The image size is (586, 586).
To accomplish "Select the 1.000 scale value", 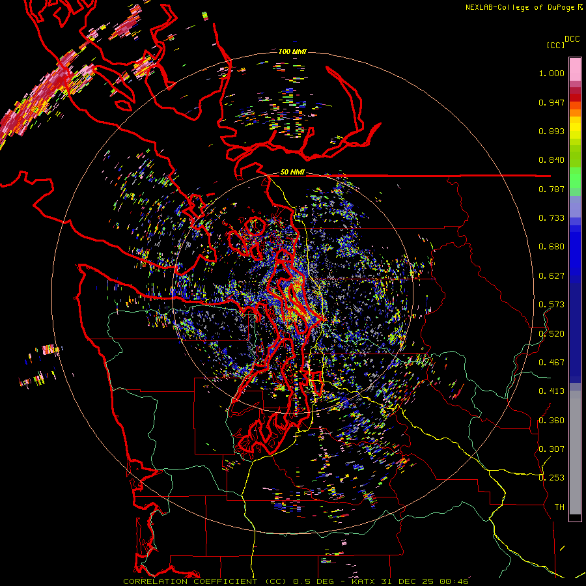I will (x=551, y=73).
